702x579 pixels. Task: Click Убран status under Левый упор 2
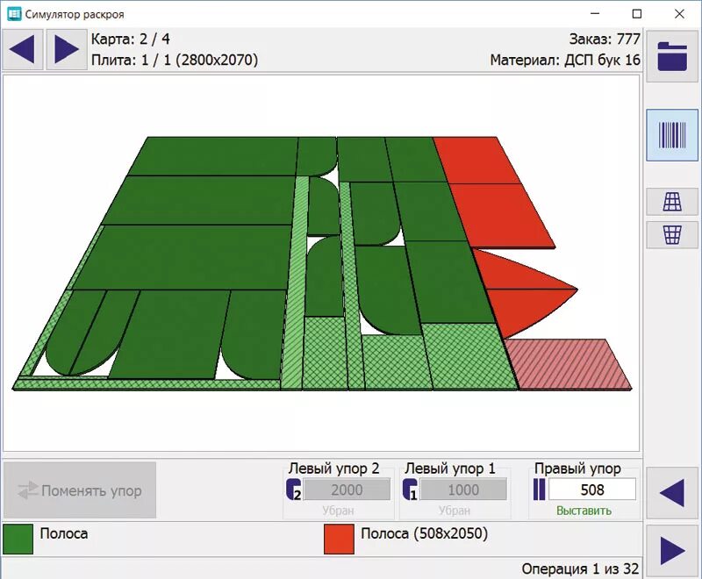coord(338,511)
